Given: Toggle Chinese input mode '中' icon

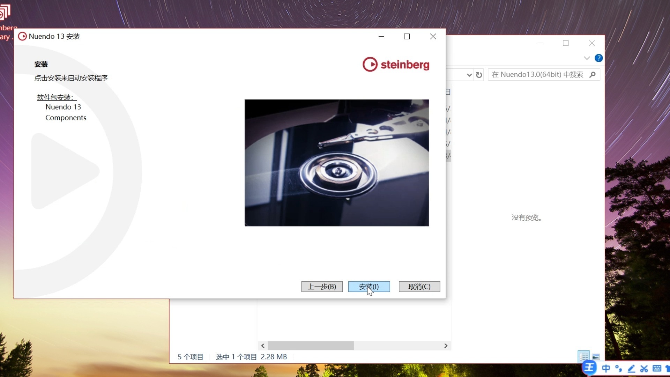Looking at the screenshot, I should [x=606, y=369].
